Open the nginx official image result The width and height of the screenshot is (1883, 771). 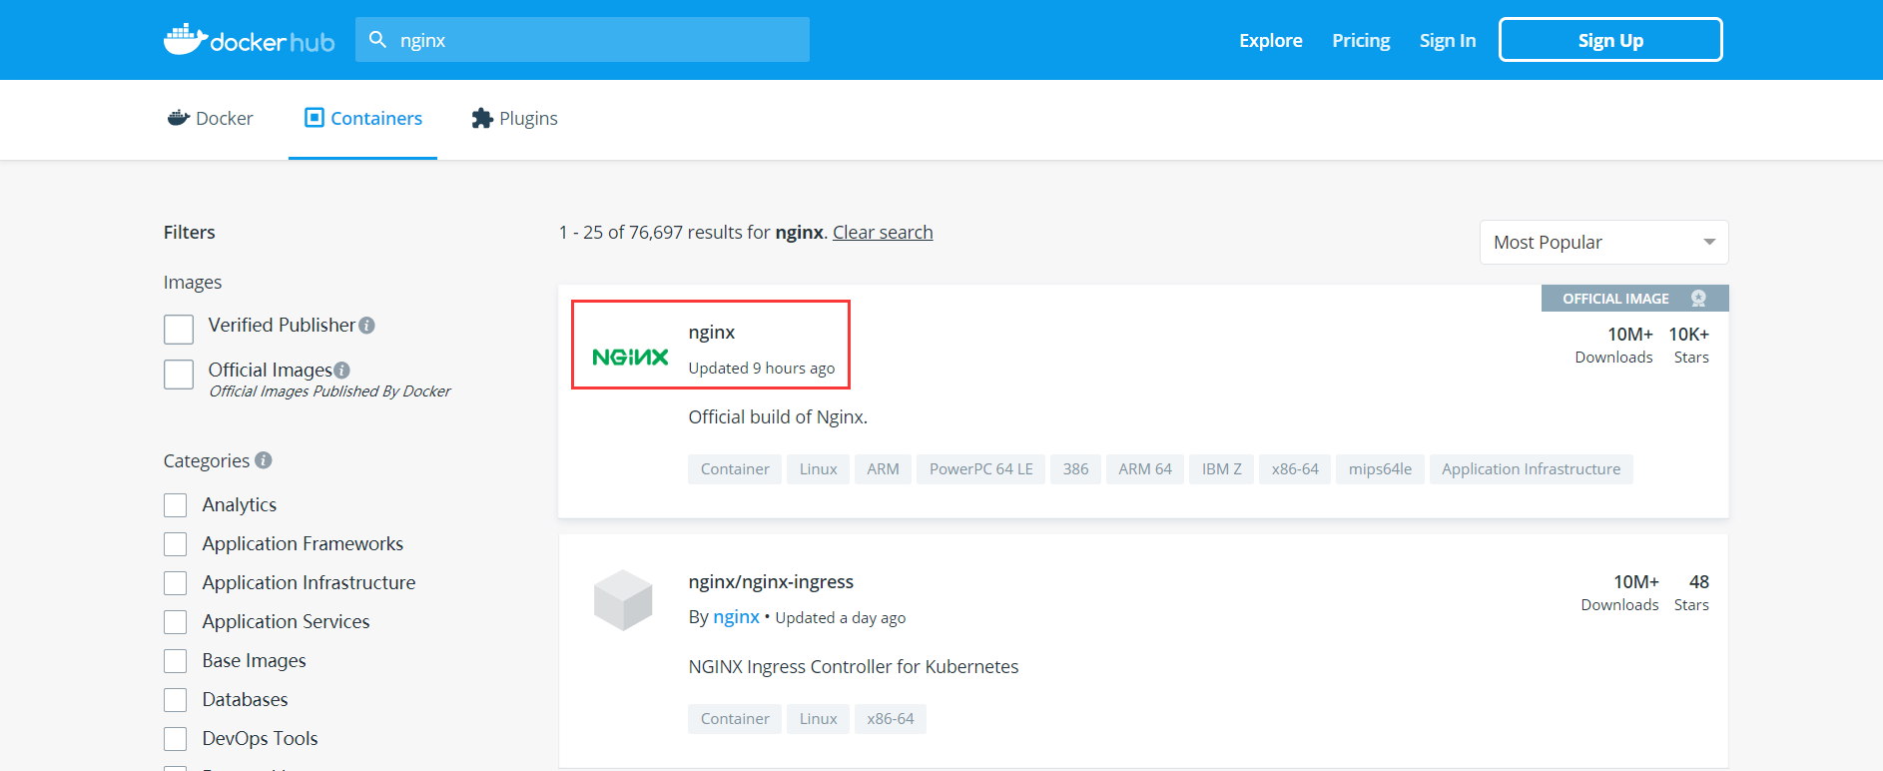click(711, 333)
